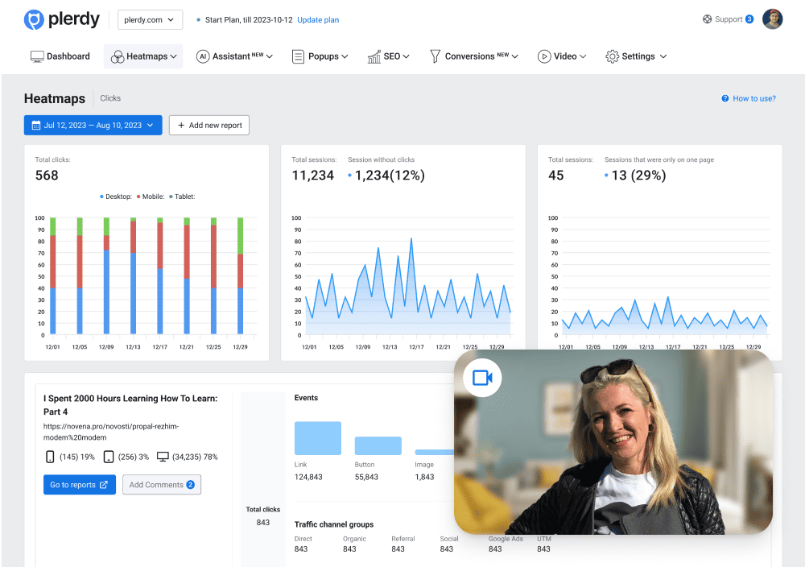Click the mobile phone device icon

50,457
